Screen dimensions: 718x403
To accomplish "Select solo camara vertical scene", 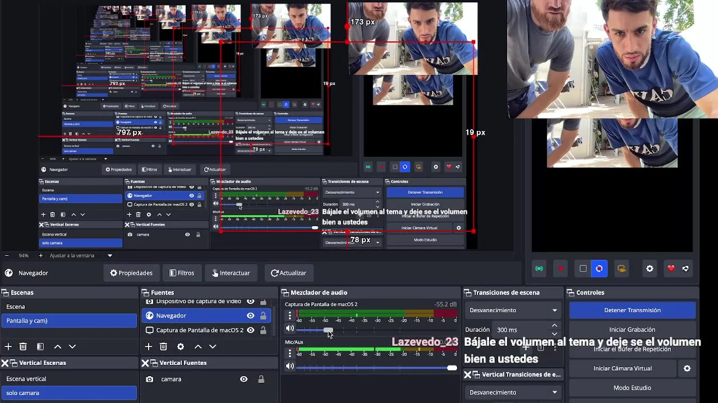I will [68, 393].
